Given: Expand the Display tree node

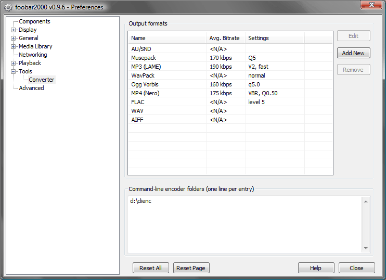Looking at the screenshot, I should pyautogui.click(x=14, y=30).
